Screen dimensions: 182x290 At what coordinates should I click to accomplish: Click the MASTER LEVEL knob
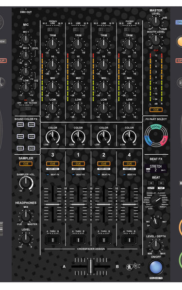pos(156,22)
